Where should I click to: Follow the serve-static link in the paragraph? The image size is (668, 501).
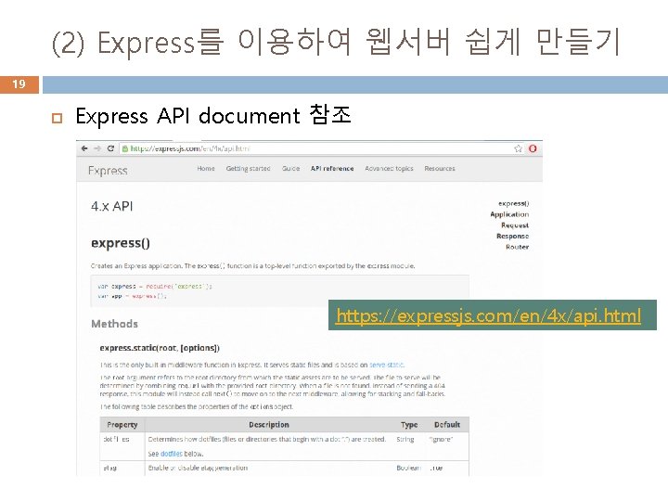click(386, 365)
